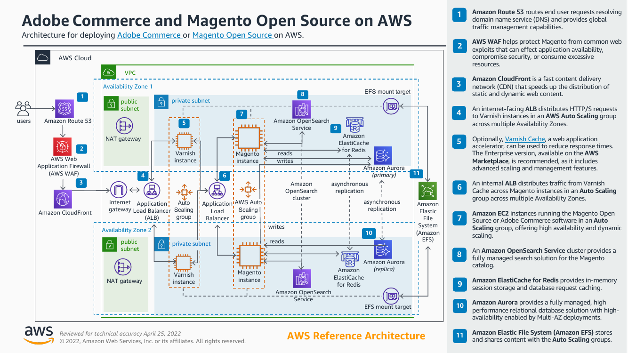Image resolution: width=628 pixels, height=353 pixels.
Task: Click the public subnet lock icon in Zone 1
Action: pos(111,104)
